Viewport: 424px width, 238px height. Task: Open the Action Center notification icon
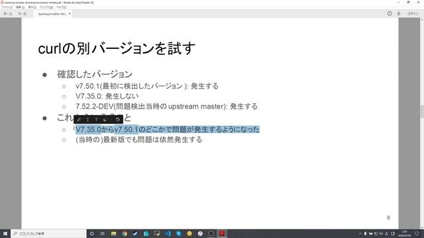pos(417,233)
